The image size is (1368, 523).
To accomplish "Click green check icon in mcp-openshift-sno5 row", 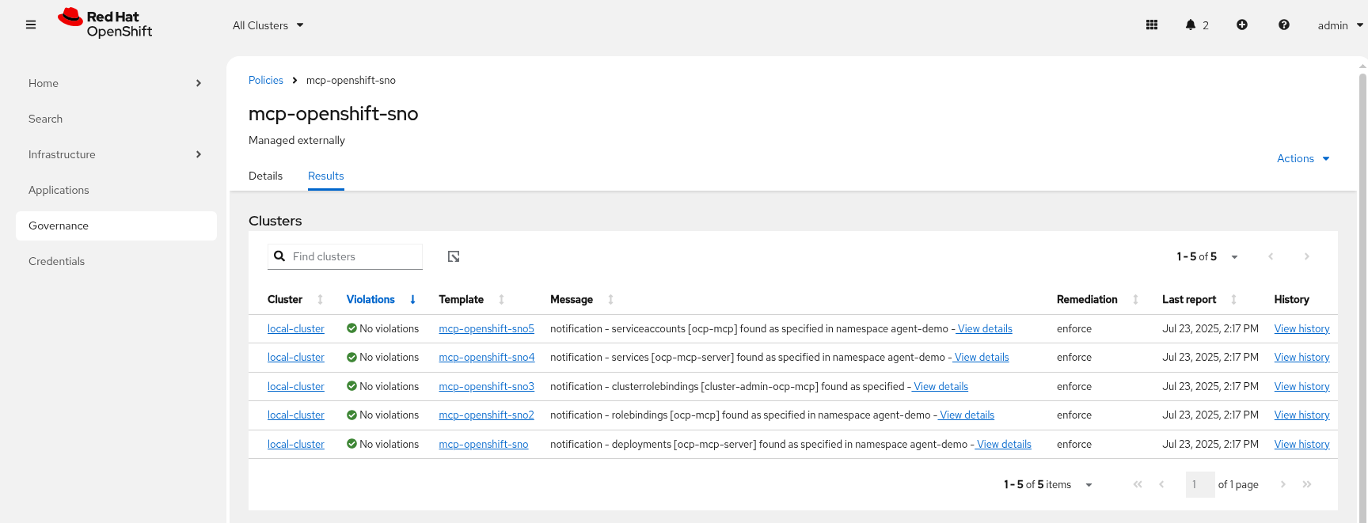I will [x=351, y=328].
